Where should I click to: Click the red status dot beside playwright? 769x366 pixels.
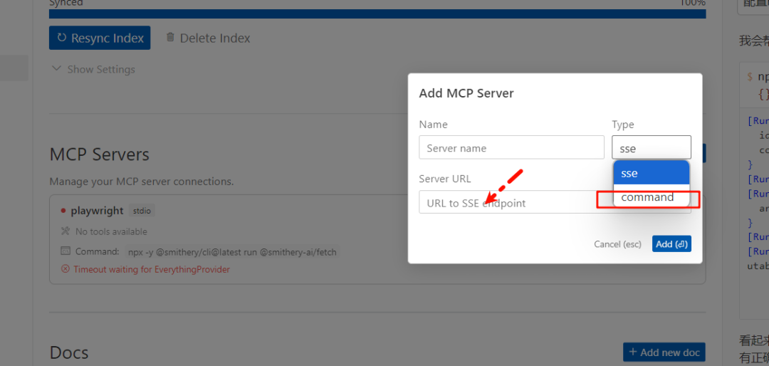point(63,211)
